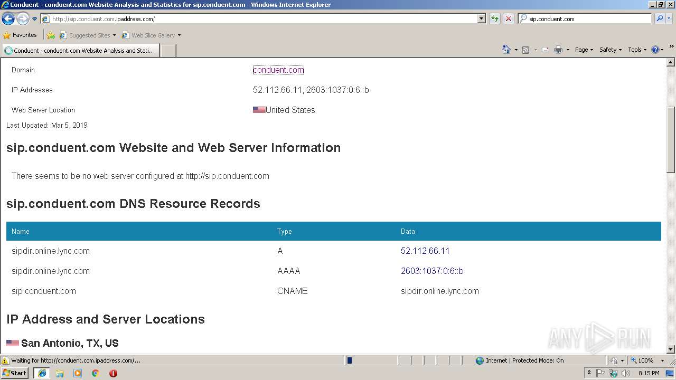Open Windows Explorer from taskbar
The image size is (676, 380).
[60, 373]
